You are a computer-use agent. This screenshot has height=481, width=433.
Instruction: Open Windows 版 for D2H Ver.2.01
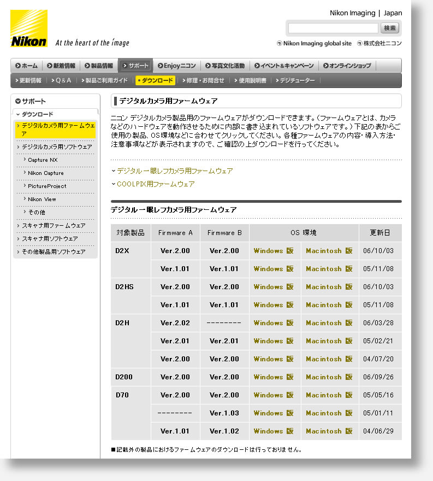[x=274, y=341]
